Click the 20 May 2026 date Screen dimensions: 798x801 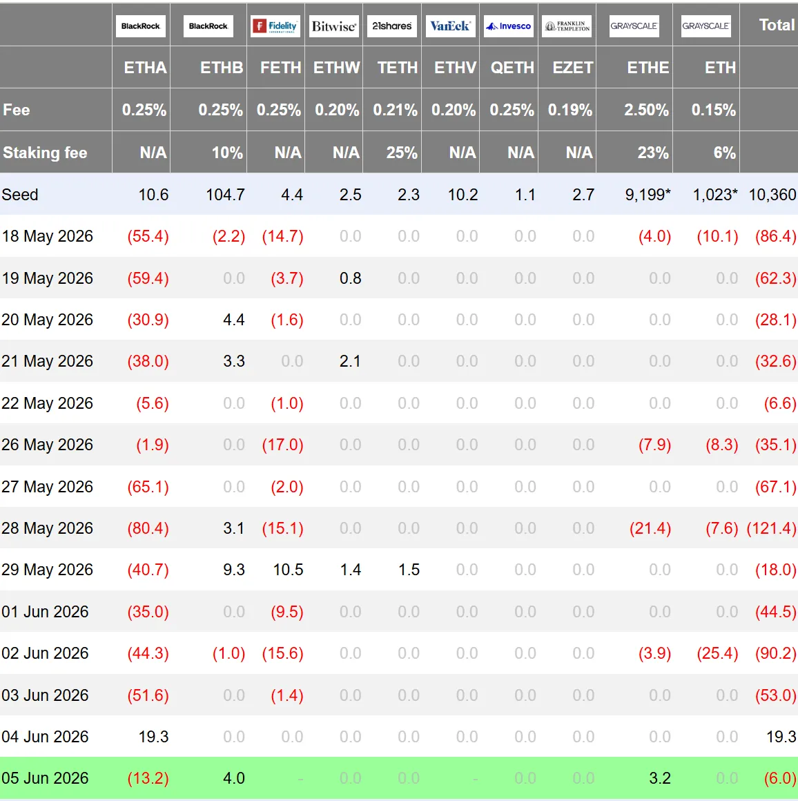coord(48,319)
